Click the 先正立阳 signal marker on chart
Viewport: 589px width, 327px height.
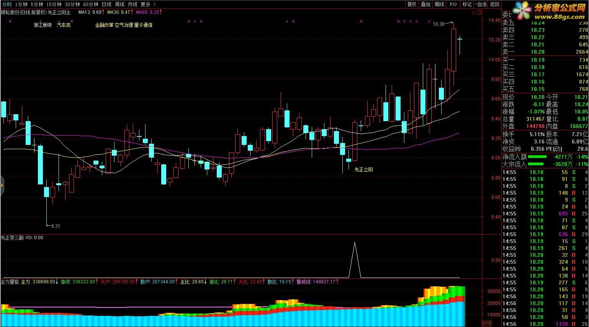(363, 169)
